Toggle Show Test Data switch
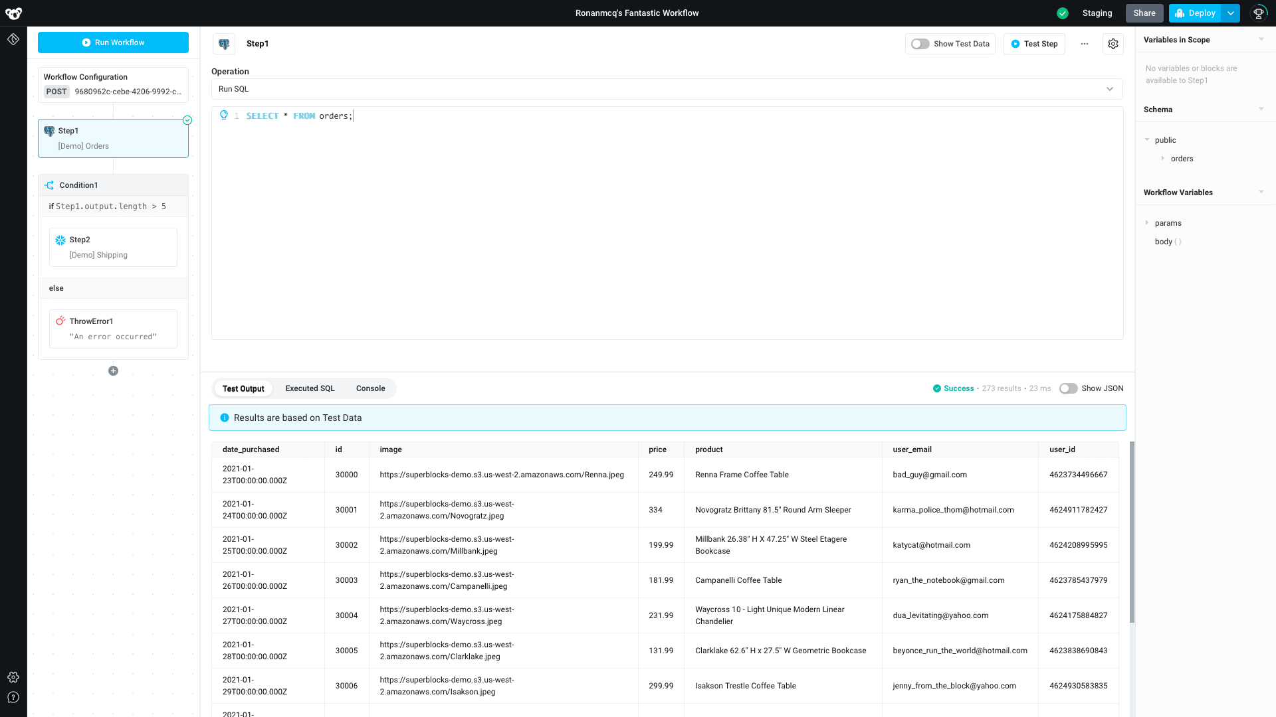 [920, 44]
